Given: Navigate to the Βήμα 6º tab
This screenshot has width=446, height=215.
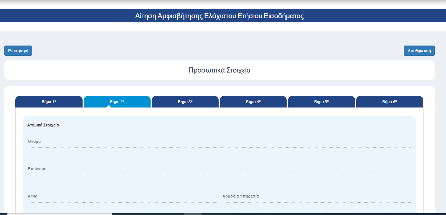Looking at the screenshot, I should pyautogui.click(x=389, y=102).
